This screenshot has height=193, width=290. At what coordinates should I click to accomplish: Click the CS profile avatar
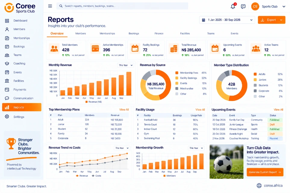[255, 7]
